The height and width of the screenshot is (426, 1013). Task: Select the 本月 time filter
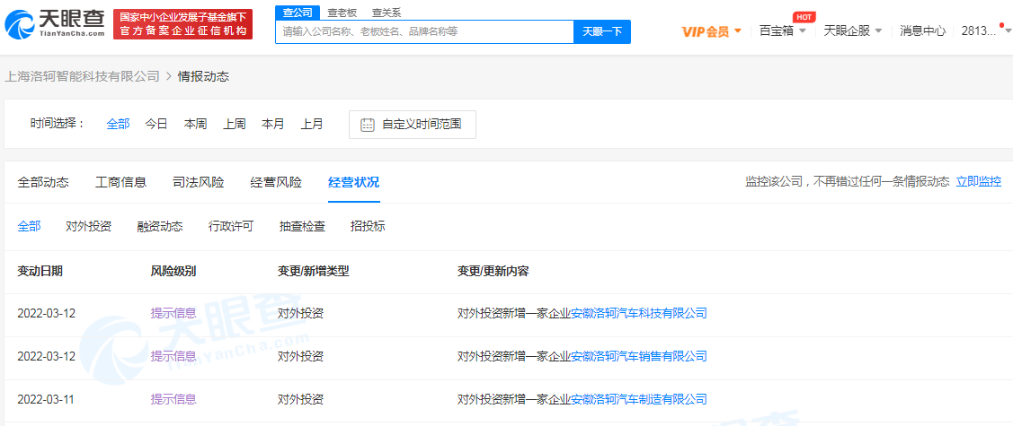272,124
